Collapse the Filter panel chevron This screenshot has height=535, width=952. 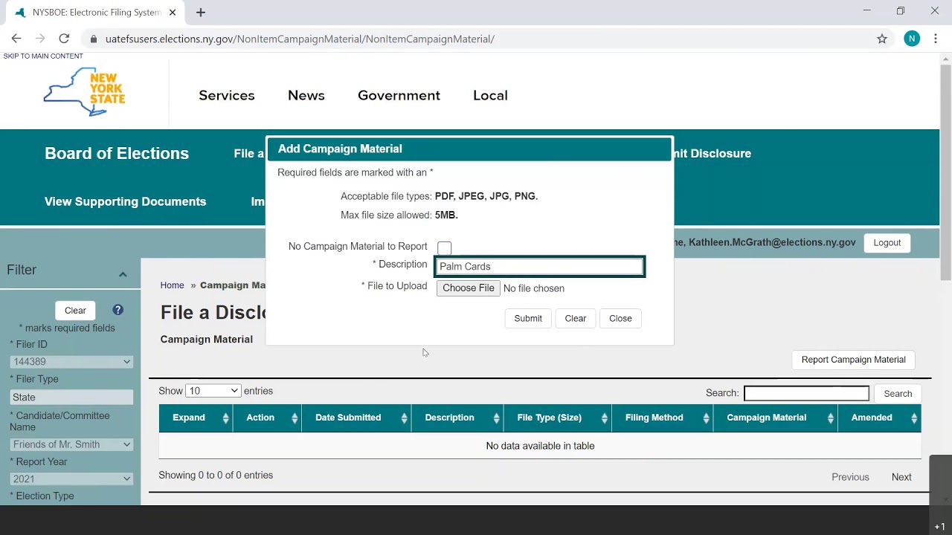click(x=123, y=274)
